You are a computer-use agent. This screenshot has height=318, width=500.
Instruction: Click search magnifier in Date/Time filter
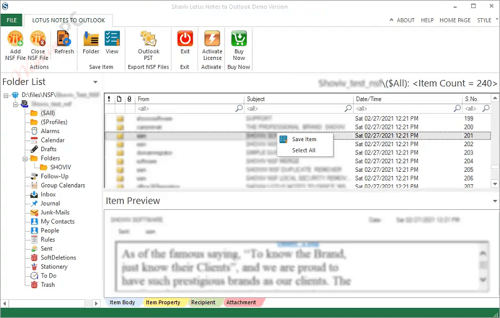pos(457,108)
